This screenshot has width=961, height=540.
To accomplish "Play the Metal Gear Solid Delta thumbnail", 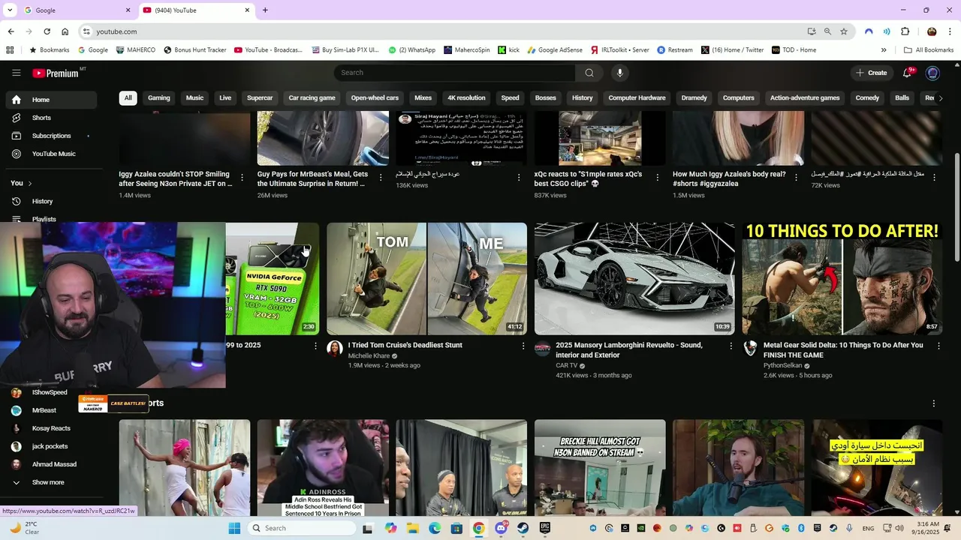I will tap(842, 278).
